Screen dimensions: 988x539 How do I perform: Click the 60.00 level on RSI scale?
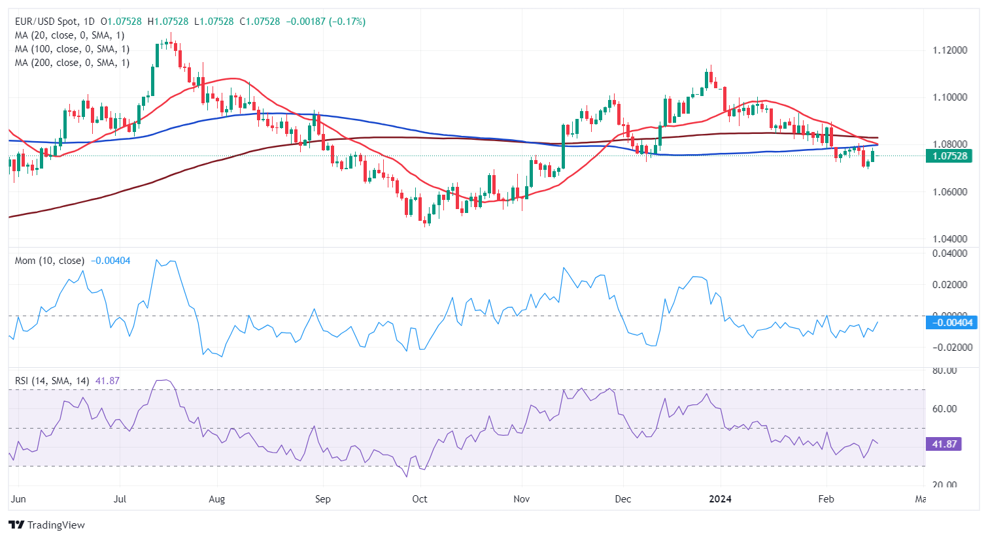[x=945, y=409]
